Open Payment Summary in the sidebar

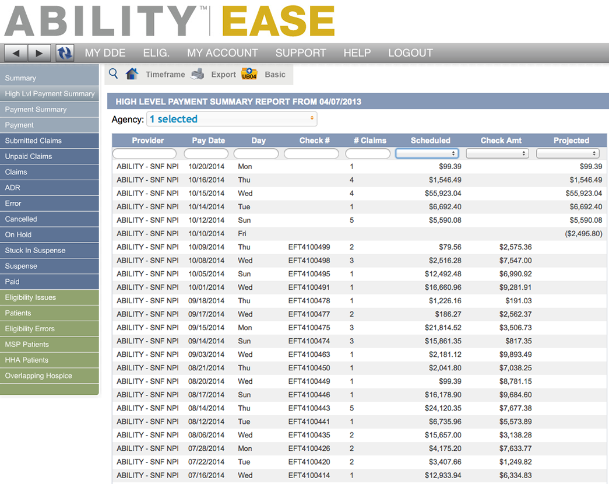point(50,109)
